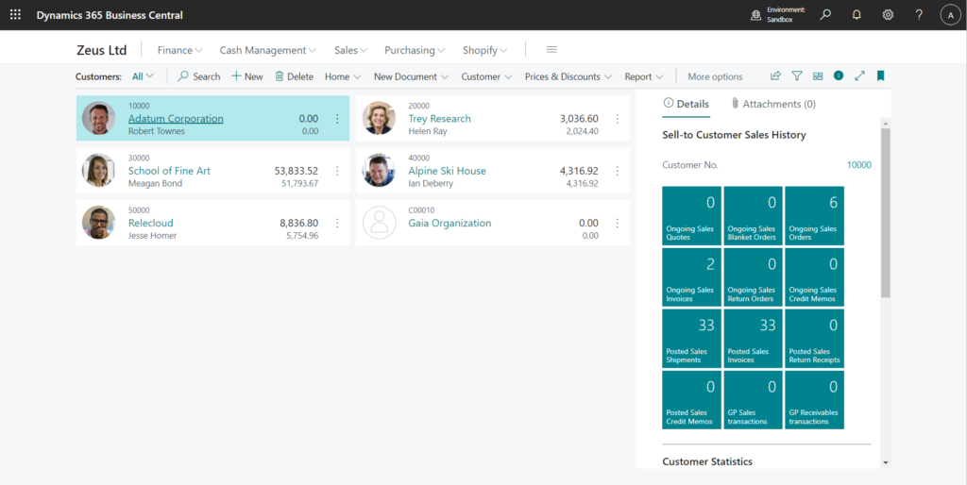The image size is (967, 485).
Task: Click the Environment Sandbox indicator icon
Action: point(755,15)
